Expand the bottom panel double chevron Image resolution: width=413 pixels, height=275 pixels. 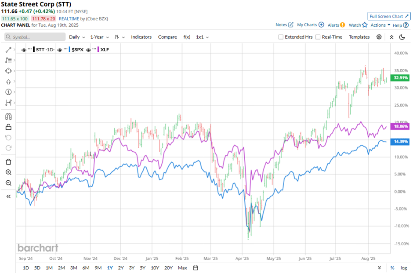[x=379, y=268]
